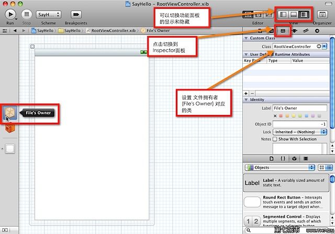Open the File inspector tab
Viewport: 335px width, 234px height.
260,31
